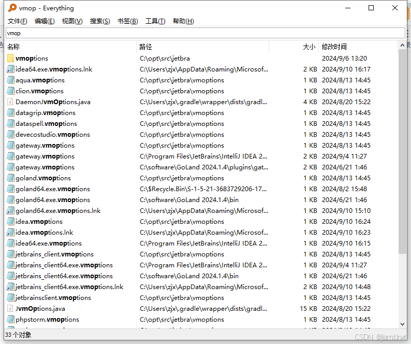
Task: Sort results by the 路径 column header
Action: point(203,47)
